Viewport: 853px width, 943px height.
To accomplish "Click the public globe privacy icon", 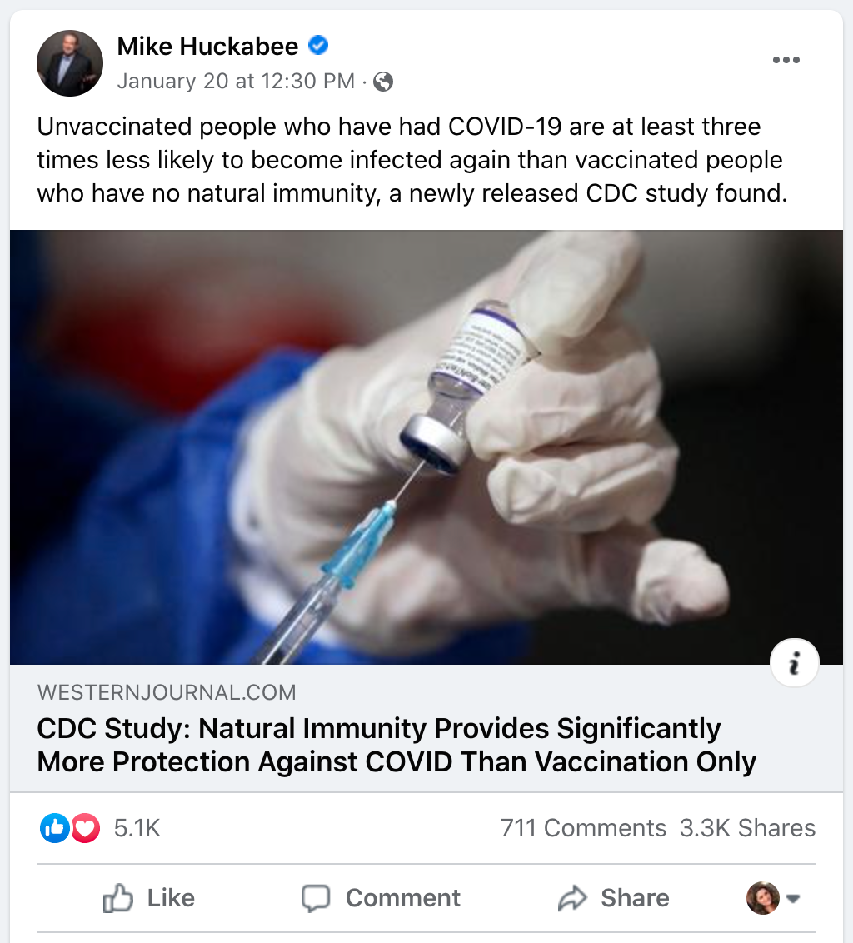I will tap(383, 82).
